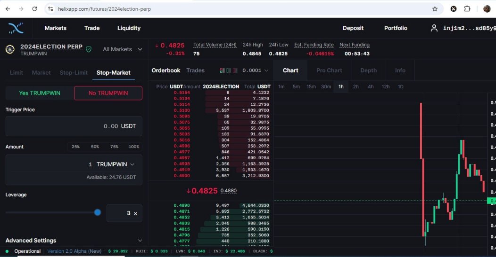Switch chart interval to 2h
This screenshot has height=257, width=496.
pyautogui.click(x=356, y=86)
